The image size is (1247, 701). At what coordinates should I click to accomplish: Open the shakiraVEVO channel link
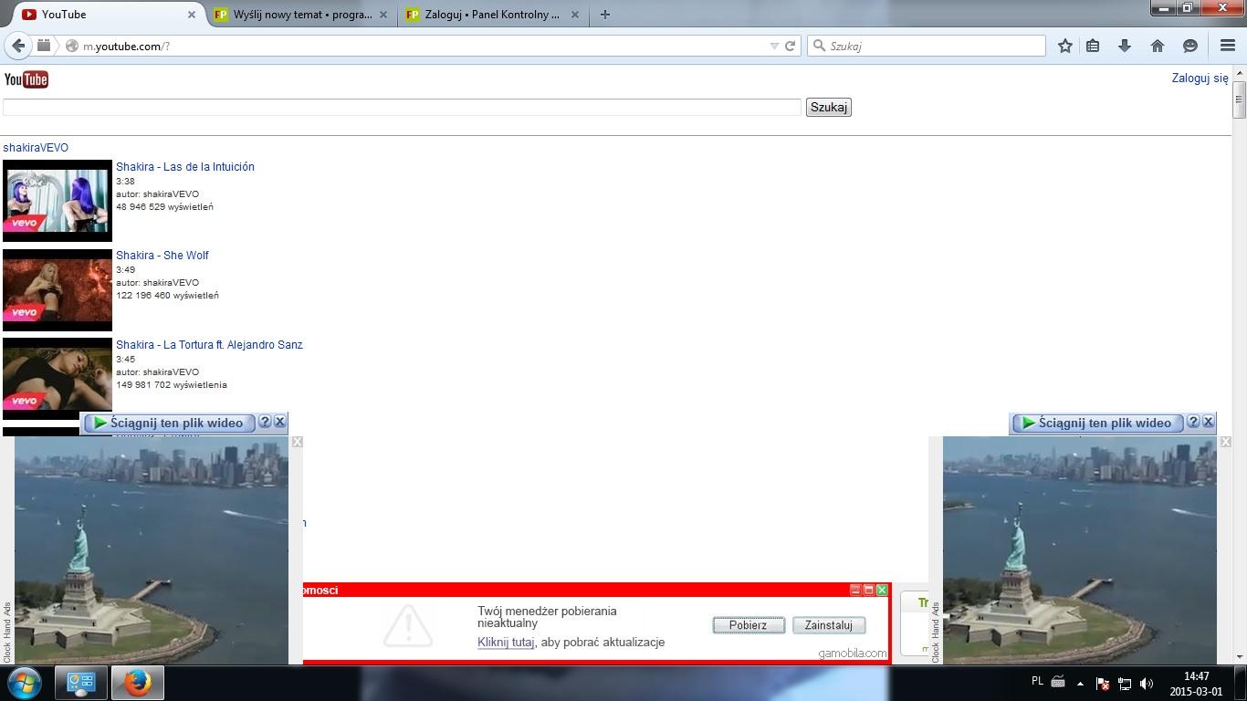click(x=36, y=148)
